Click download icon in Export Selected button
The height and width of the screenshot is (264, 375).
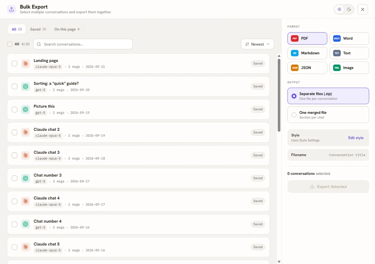coord(312,186)
